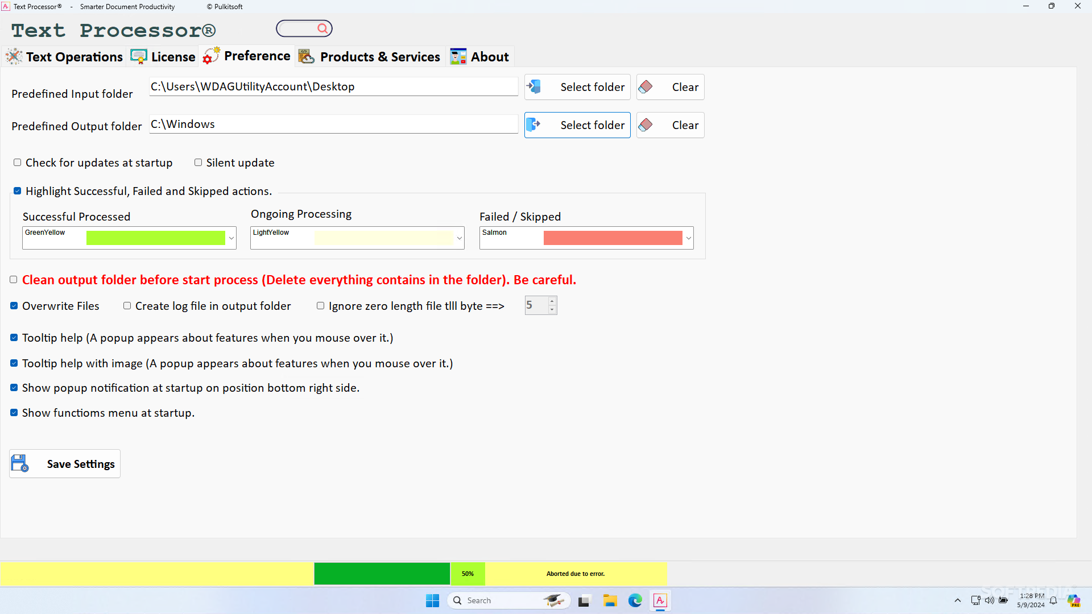Viewport: 1092px width, 614px height.
Task: Switch to the License tab
Action: 163,57
